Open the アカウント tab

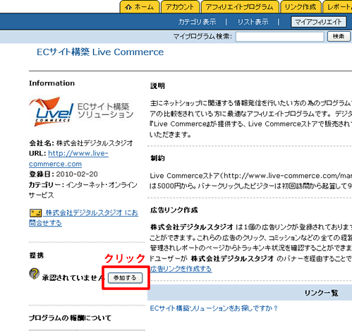[x=180, y=7]
